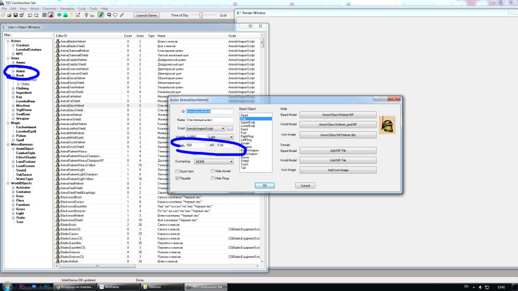Click the Editor ID column header
The width and height of the screenshot is (518, 291).
point(88,36)
